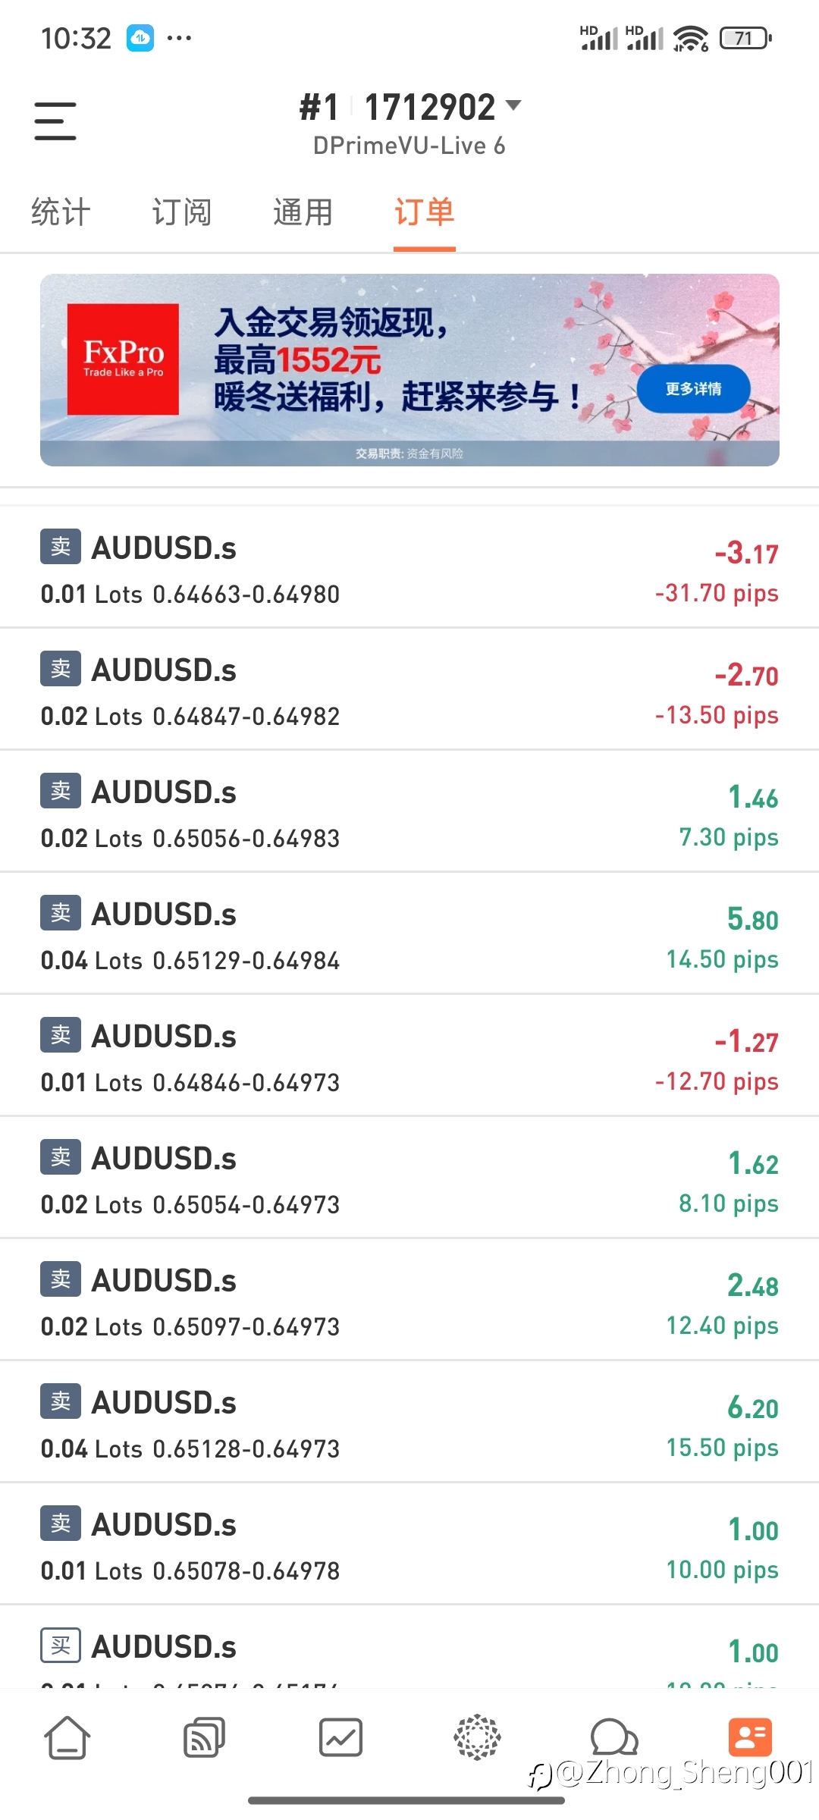Expand account 1712902 dropdown arrow
The height and width of the screenshot is (1820, 819).
513,105
